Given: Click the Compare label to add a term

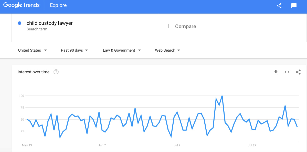Looking at the screenshot, I should (185, 26).
